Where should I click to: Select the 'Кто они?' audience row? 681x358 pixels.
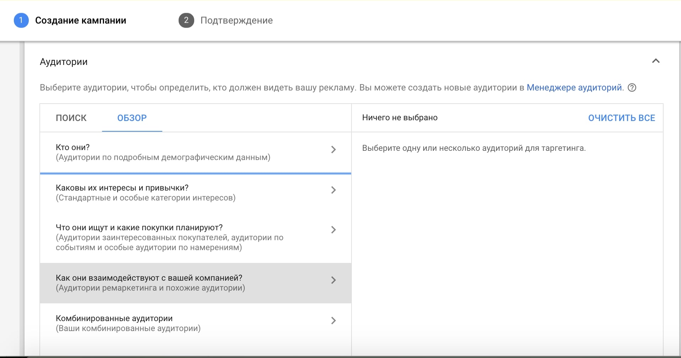pyautogui.click(x=160, y=152)
